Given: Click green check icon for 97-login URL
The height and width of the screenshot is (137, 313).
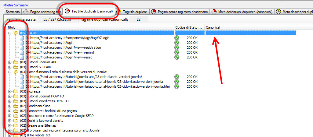Looking at the screenshot, I should coord(177,38).
